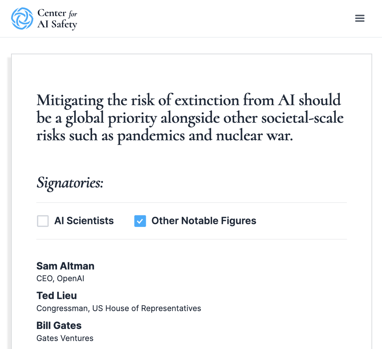The image size is (382, 349).
Task: Click "global priority" in the statement headline
Action: [x=111, y=118]
